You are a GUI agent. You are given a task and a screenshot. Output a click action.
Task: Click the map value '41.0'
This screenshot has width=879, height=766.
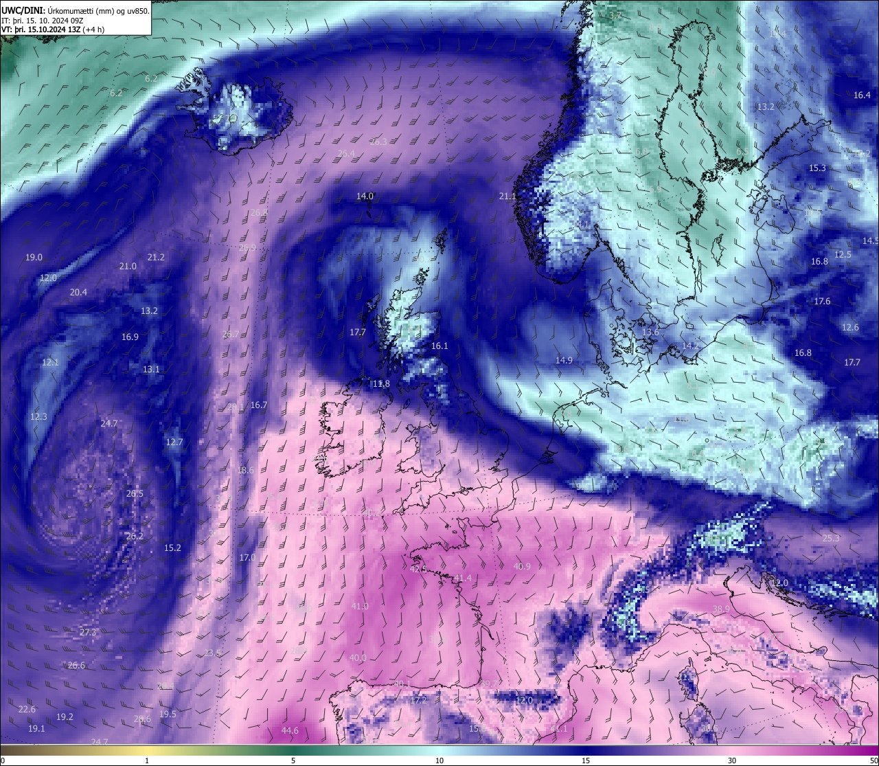click(x=360, y=606)
